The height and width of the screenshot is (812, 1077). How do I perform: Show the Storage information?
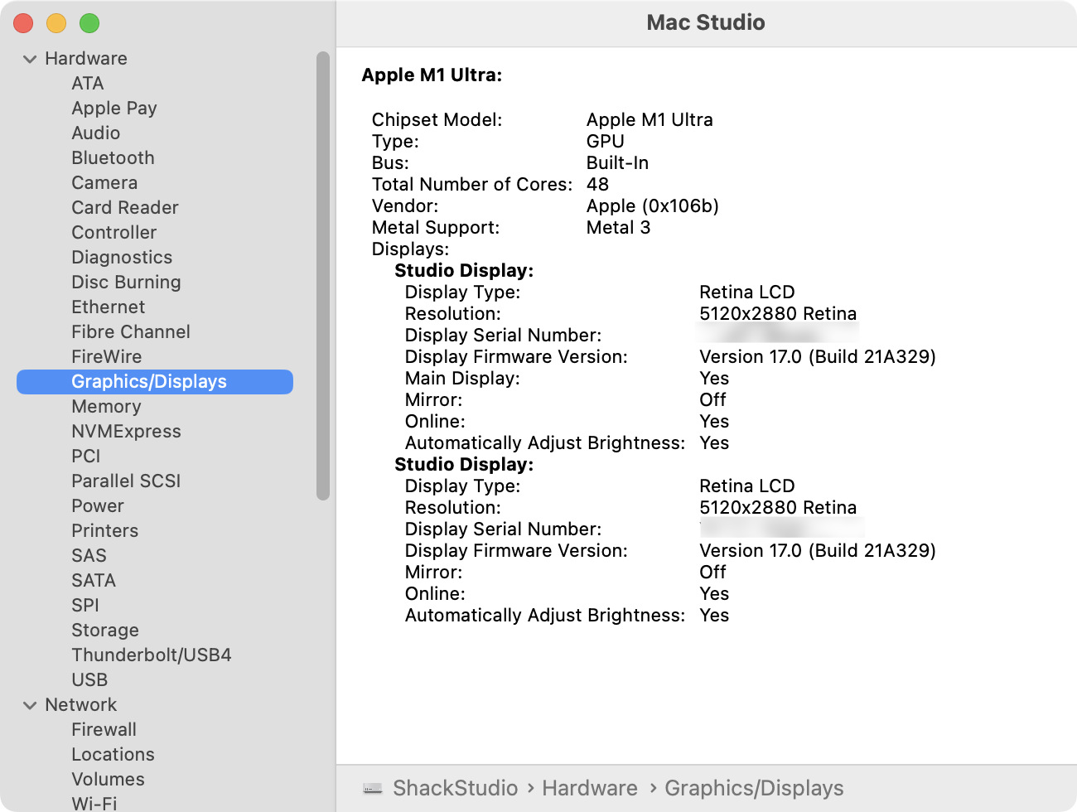[104, 631]
